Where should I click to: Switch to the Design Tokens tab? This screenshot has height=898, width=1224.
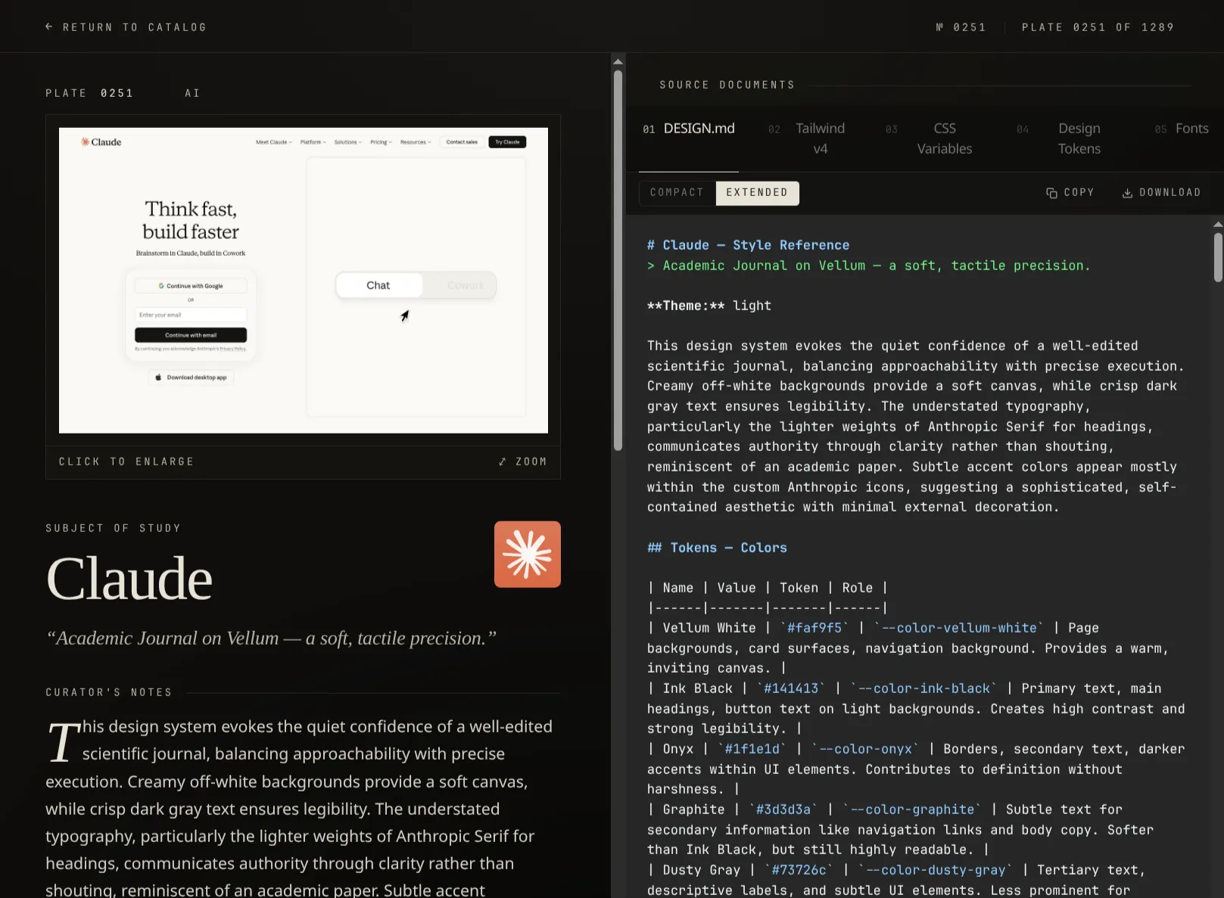(1061, 138)
